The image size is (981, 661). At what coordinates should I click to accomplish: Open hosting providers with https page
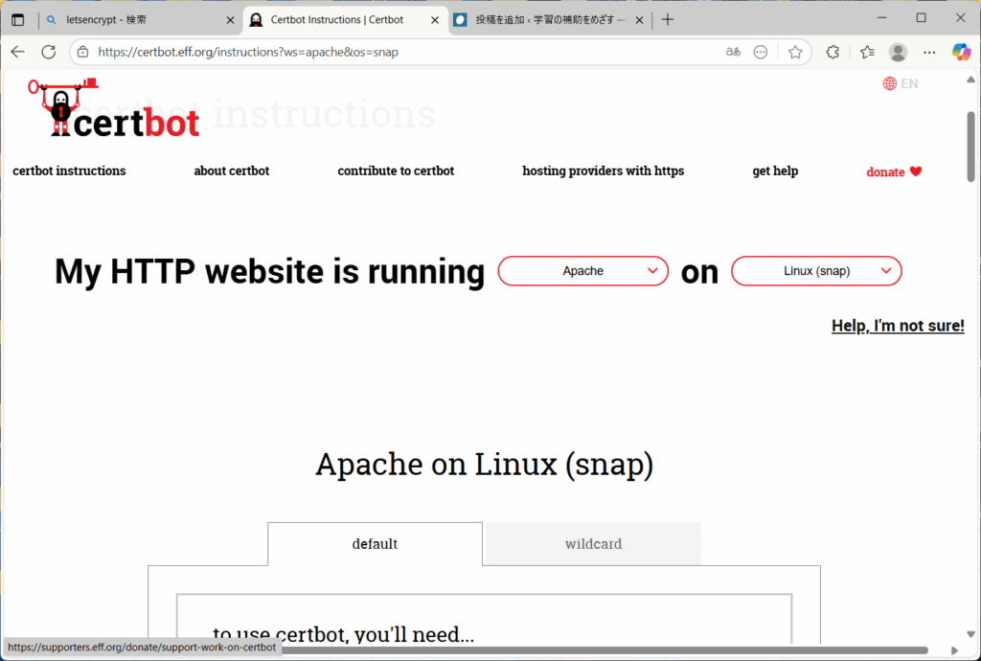pyautogui.click(x=604, y=171)
